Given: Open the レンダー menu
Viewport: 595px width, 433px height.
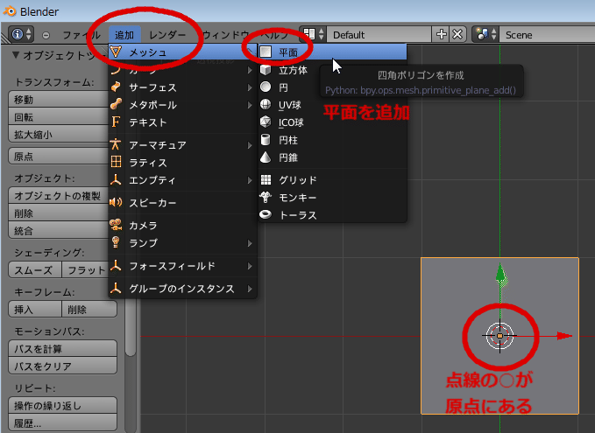Looking at the screenshot, I should (x=167, y=35).
